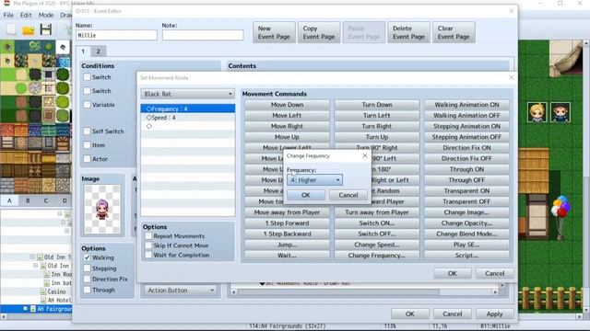Viewport: 590px width, 331px height.
Task: Close the Change Frequency dialog with X
Action: pyautogui.click(x=365, y=155)
